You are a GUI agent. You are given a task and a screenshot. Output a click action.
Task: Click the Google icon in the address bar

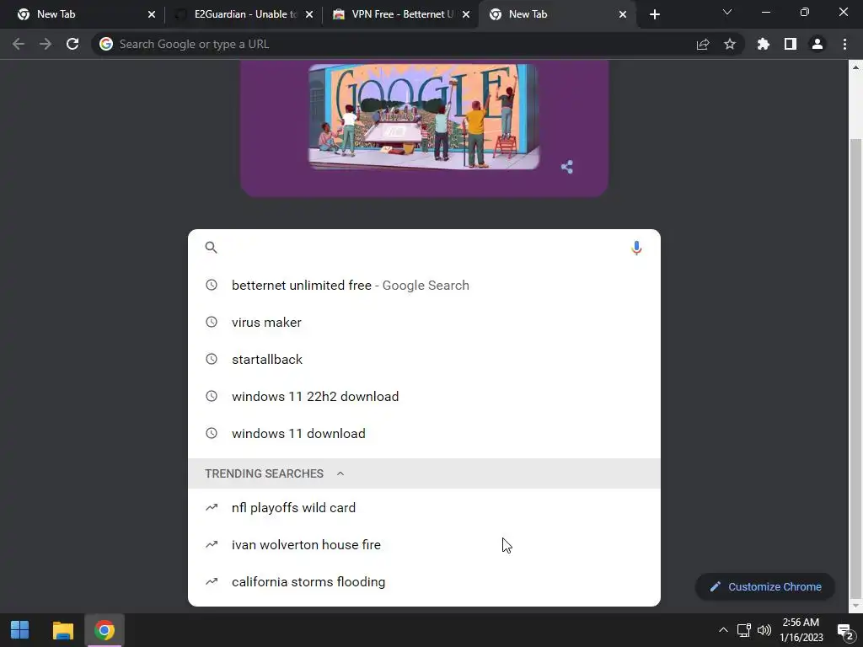pyautogui.click(x=106, y=44)
